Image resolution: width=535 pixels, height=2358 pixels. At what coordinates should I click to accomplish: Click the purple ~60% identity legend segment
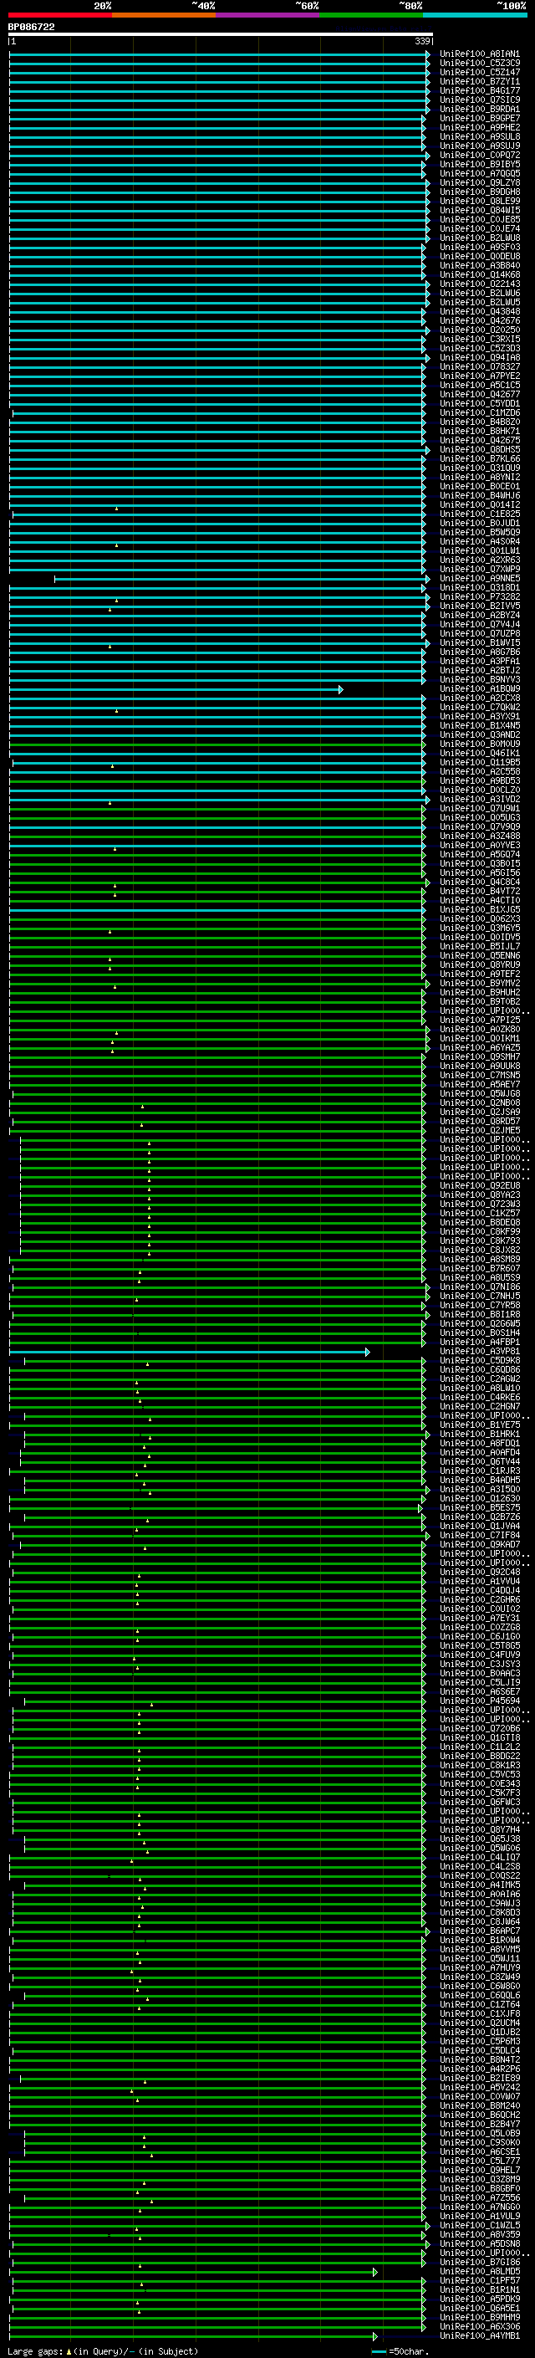pyautogui.click(x=267, y=15)
